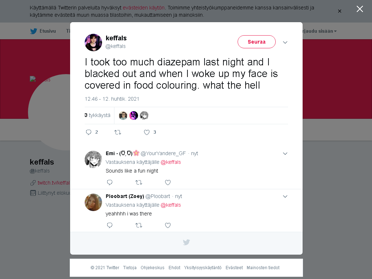Follow keffals with the Seuraa button

[256, 42]
